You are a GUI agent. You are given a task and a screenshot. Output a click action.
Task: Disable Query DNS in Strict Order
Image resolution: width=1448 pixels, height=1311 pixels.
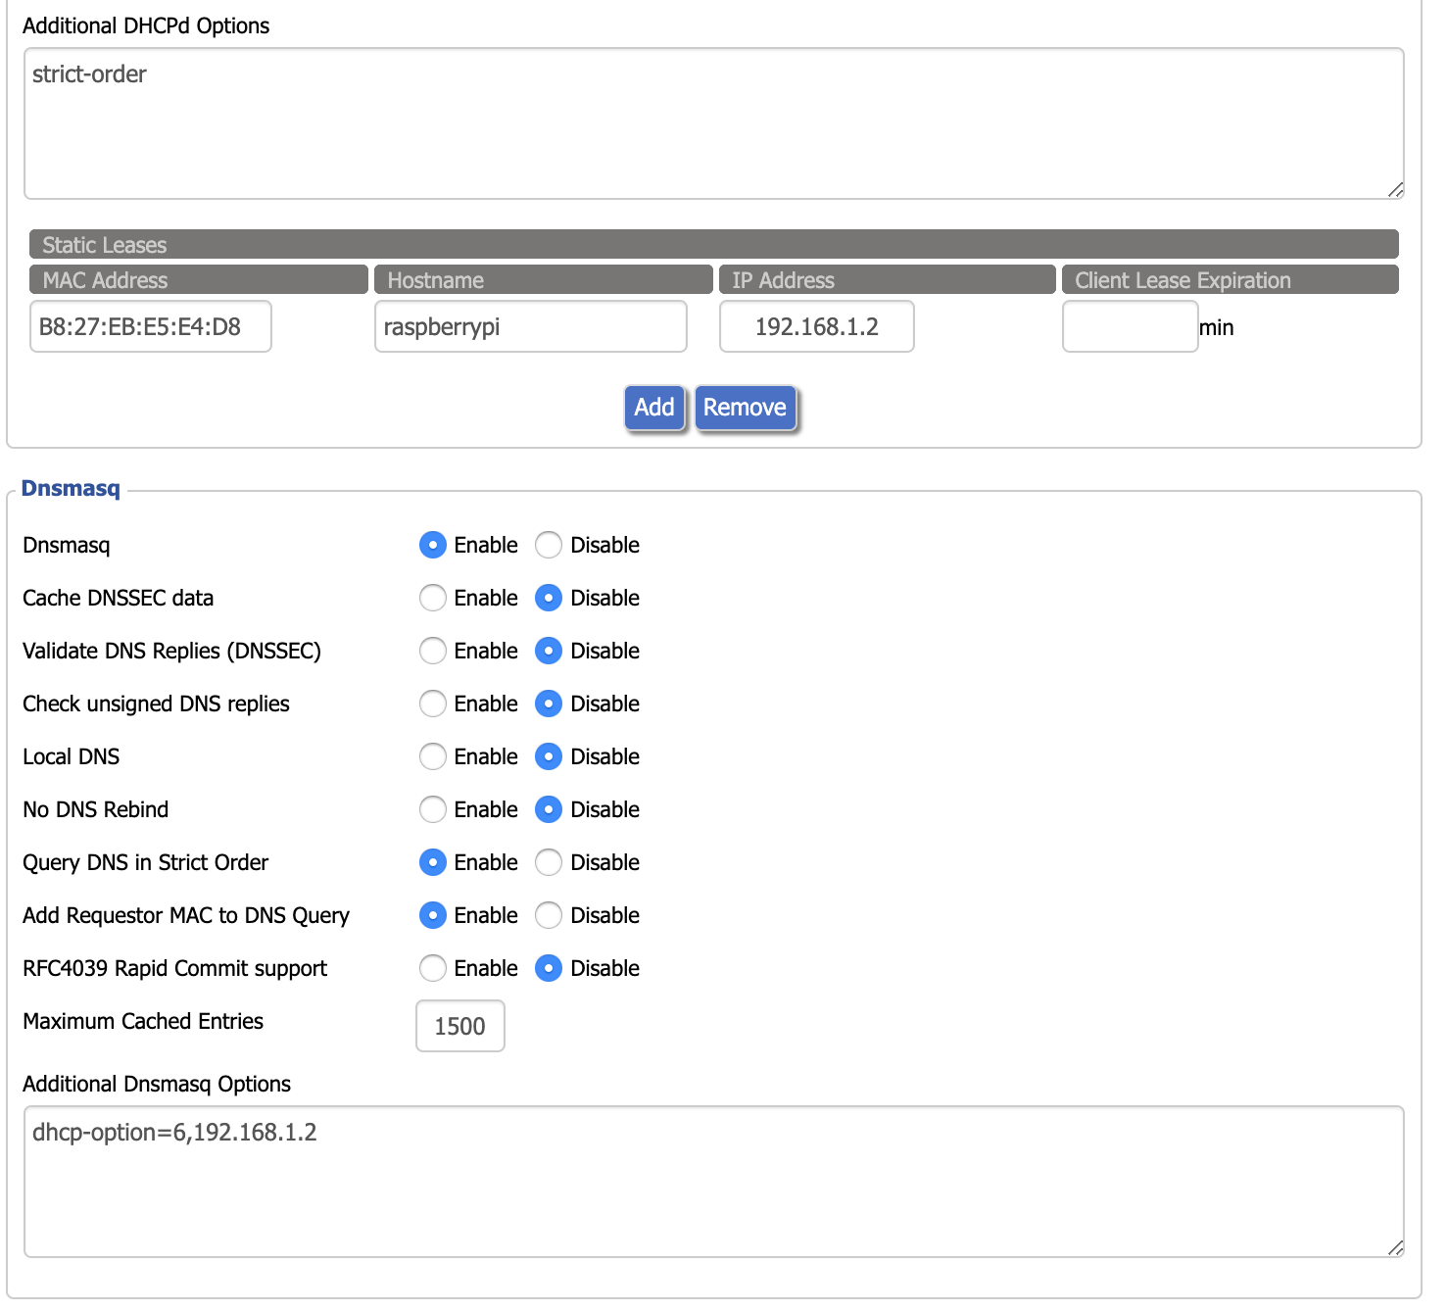point(549,862)
